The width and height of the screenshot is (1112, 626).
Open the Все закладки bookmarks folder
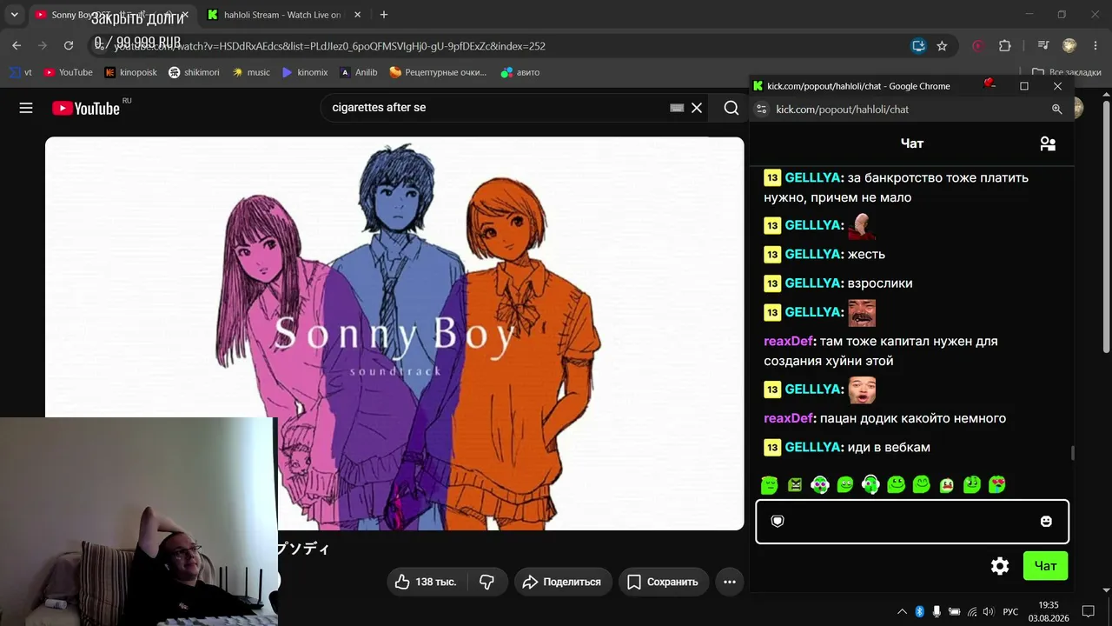point(1067,72)
